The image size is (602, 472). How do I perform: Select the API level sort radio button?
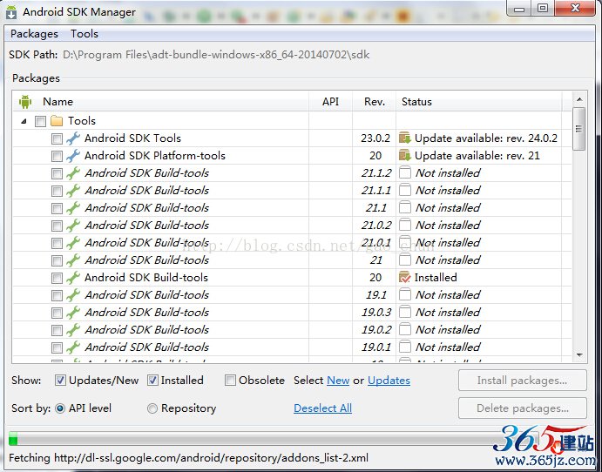tap(60, 408)
